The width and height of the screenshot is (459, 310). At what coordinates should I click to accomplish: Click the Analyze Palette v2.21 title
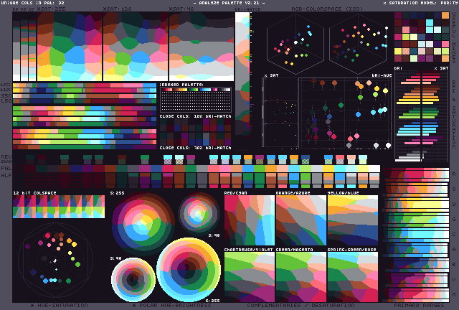point(229,3)
